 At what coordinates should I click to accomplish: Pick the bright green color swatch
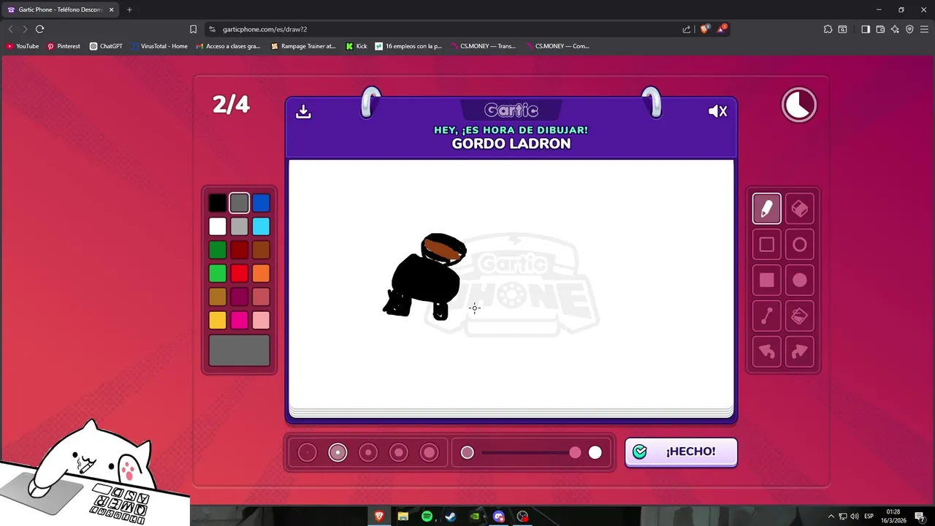[x=218, y=273]
